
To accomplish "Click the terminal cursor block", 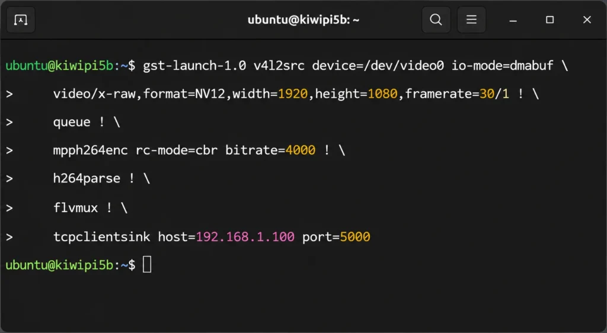I will (147, 265).
